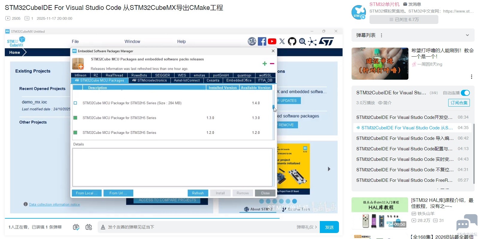Screen dimensions: 480x239
Task: Click the network community star icon
Action: tap(312, 42)
